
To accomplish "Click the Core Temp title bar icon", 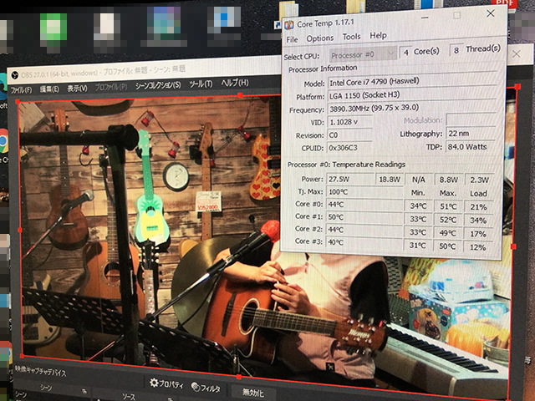I will point(289,24).
